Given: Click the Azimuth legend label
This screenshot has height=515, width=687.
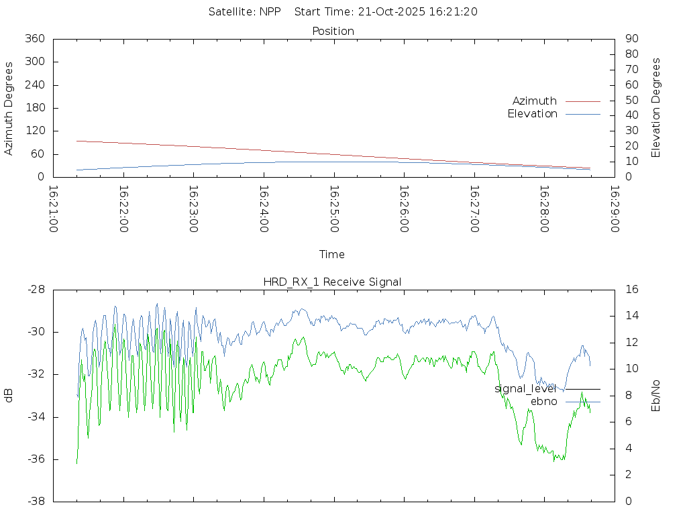Looking at the screenshot, I should (534, 101).
